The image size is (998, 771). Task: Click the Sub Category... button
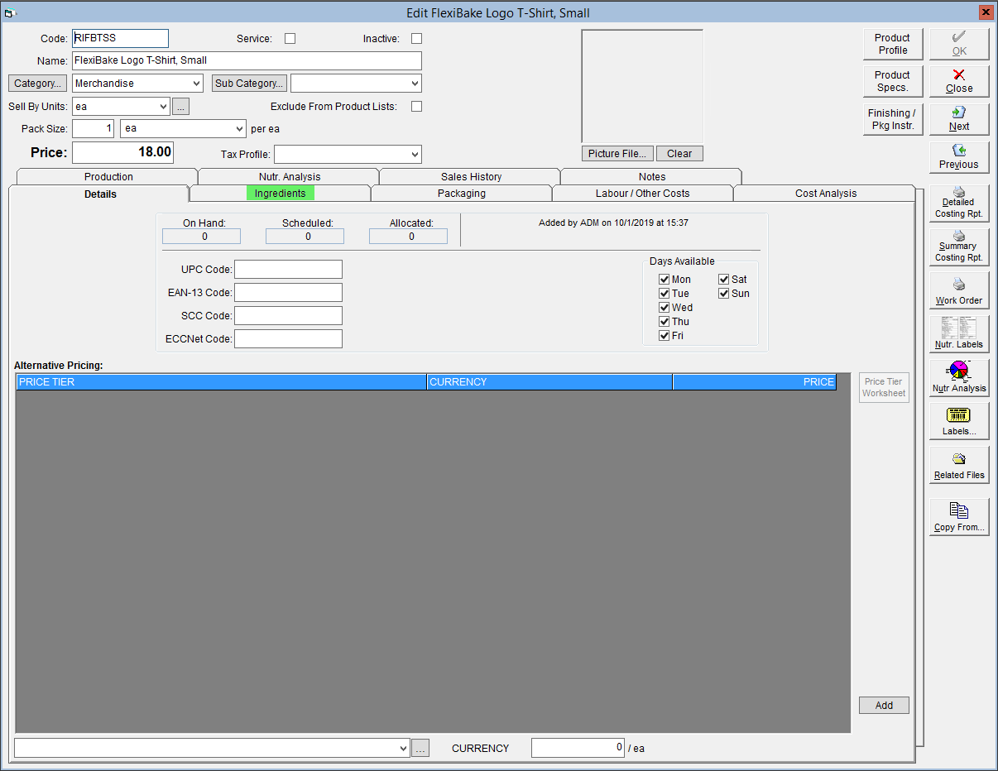tap(249, 84)
